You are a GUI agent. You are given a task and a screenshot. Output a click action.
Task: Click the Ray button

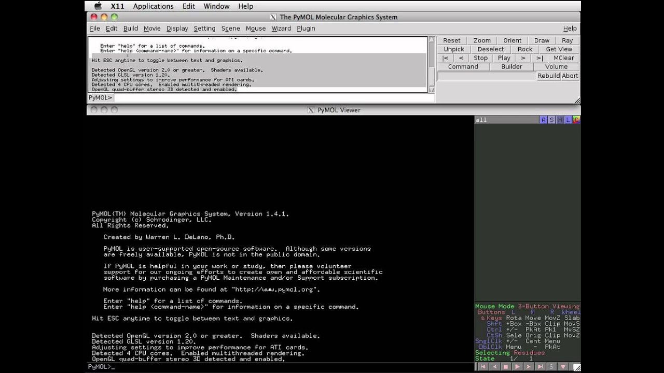tap(567, 40)
